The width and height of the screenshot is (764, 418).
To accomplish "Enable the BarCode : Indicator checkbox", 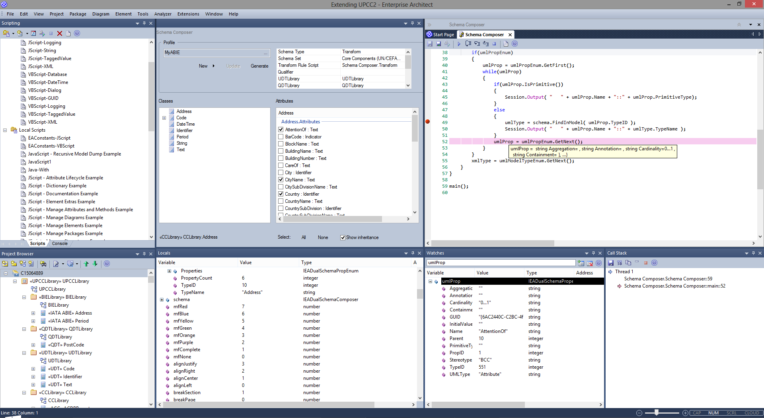I will [281, 137].
